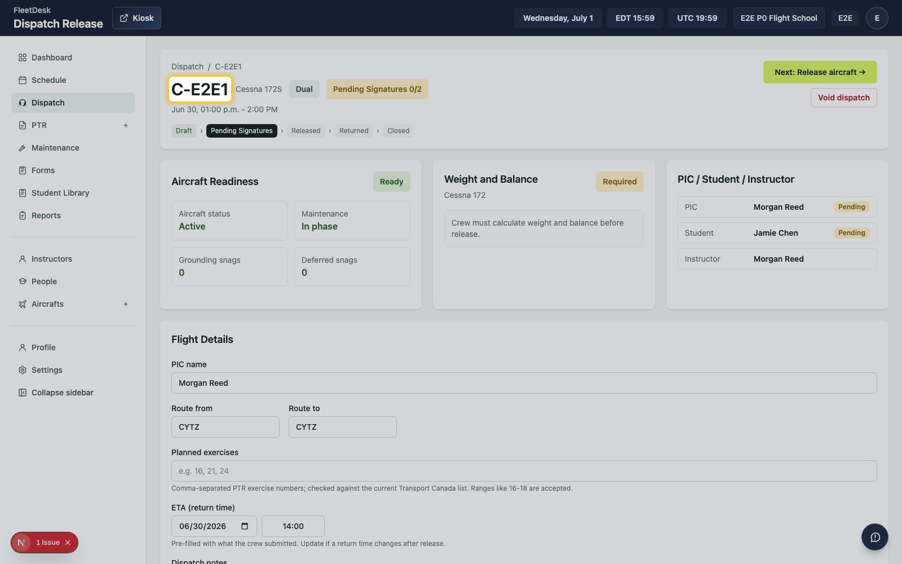Click the Dispatch headset icon

(23, 103)
